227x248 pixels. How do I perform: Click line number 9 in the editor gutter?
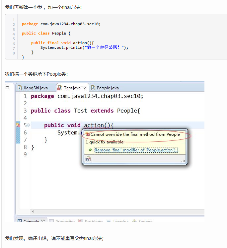pos(25,154)
